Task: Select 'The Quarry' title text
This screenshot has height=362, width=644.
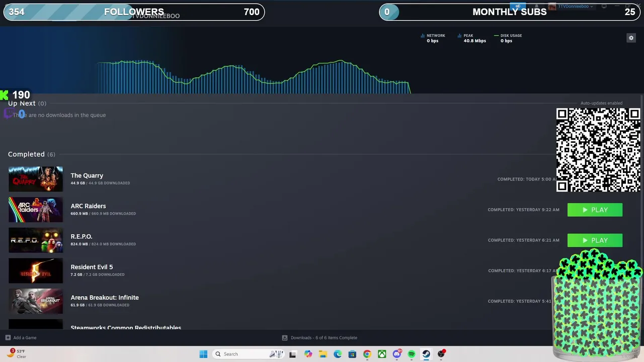Action: tap(87, 175)
